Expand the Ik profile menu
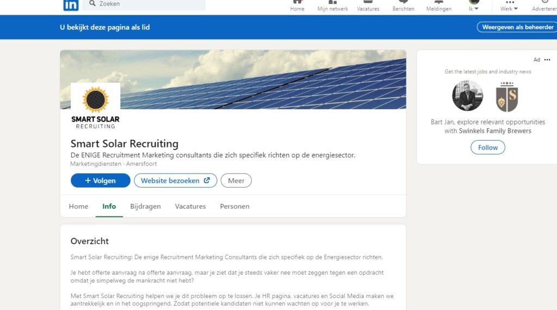 [474, 5]
